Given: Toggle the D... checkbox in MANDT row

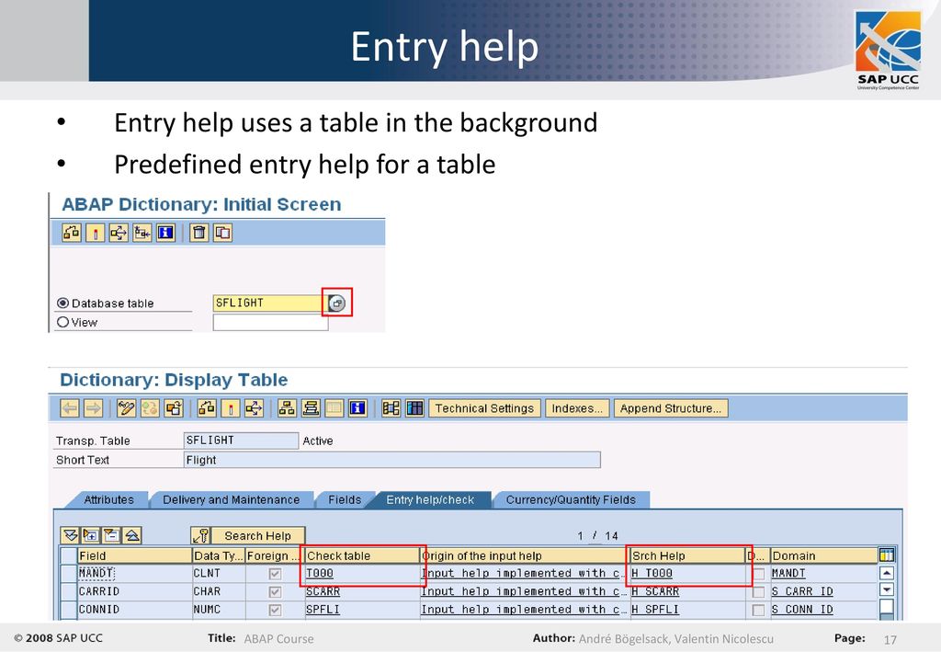Looking at the screenshot, I should pos(758,574).
